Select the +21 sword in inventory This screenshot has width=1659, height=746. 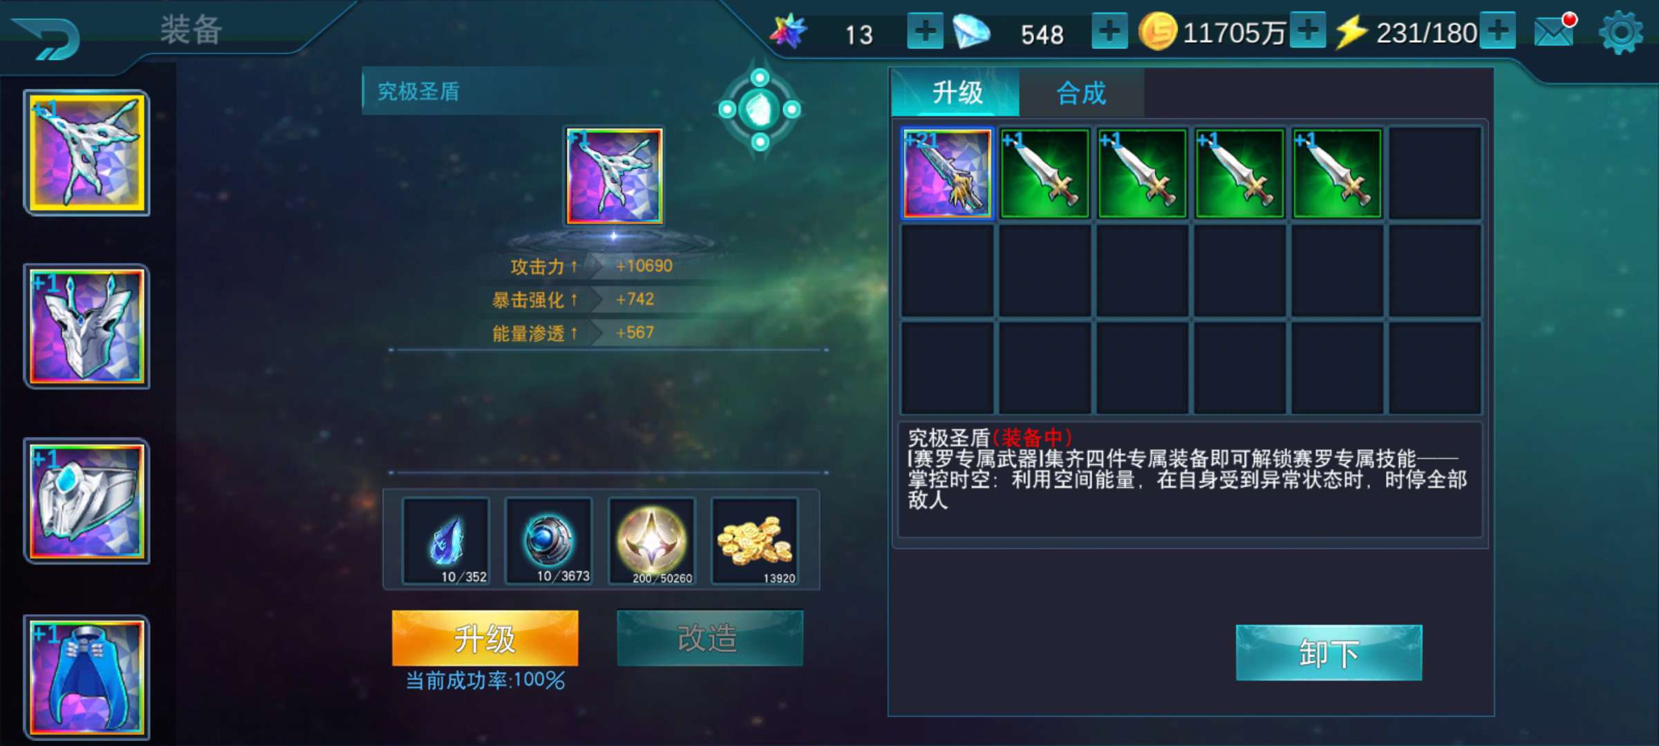click(x=947, y=173)
